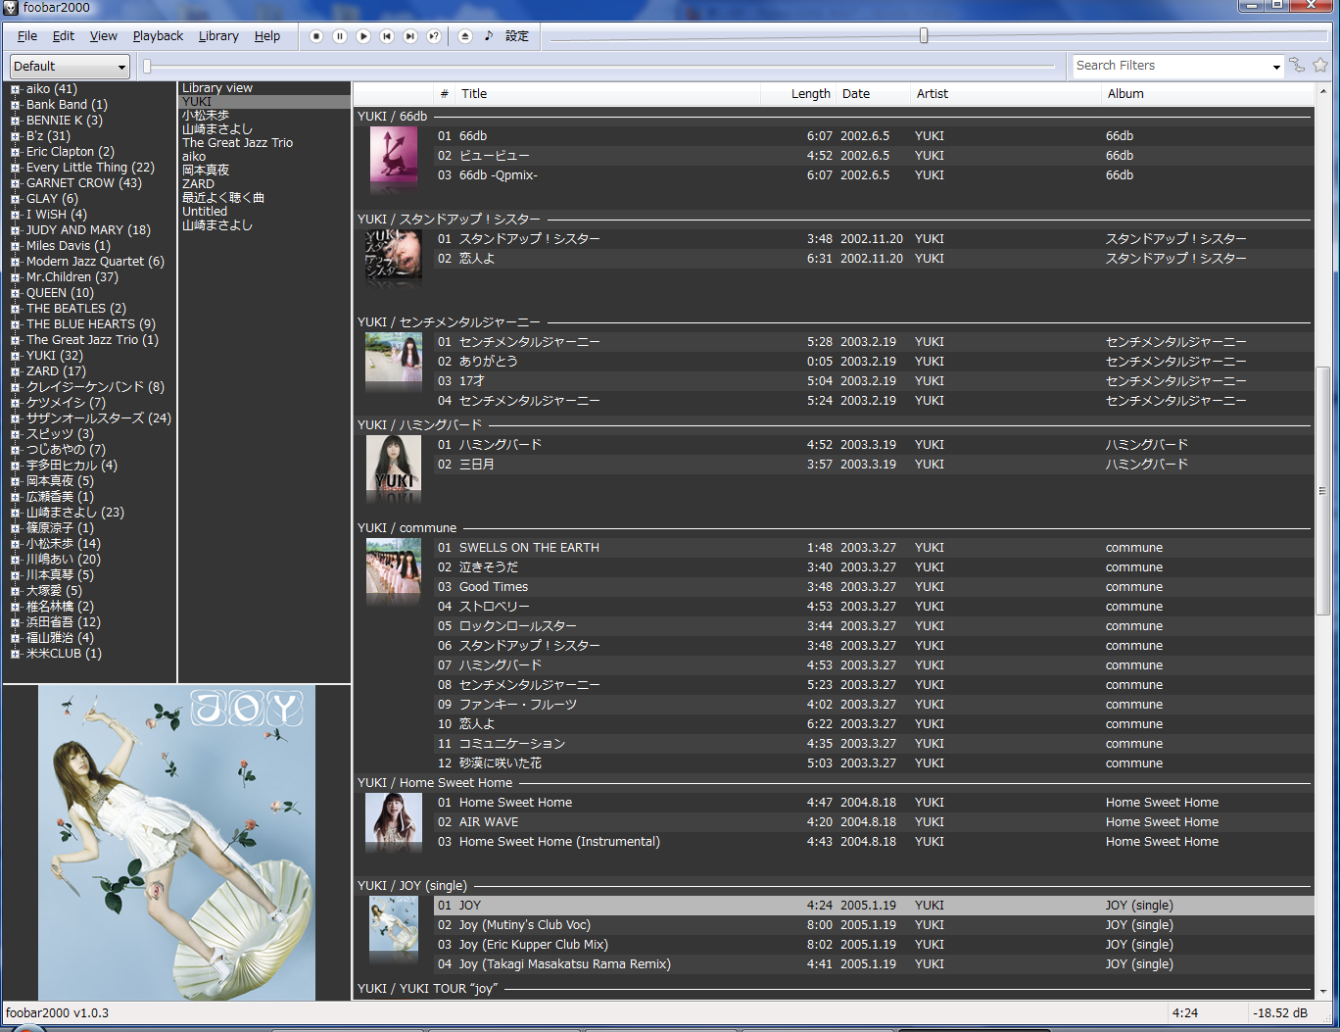Expand the YUKI (32) tree node

(x=16, y=356)
